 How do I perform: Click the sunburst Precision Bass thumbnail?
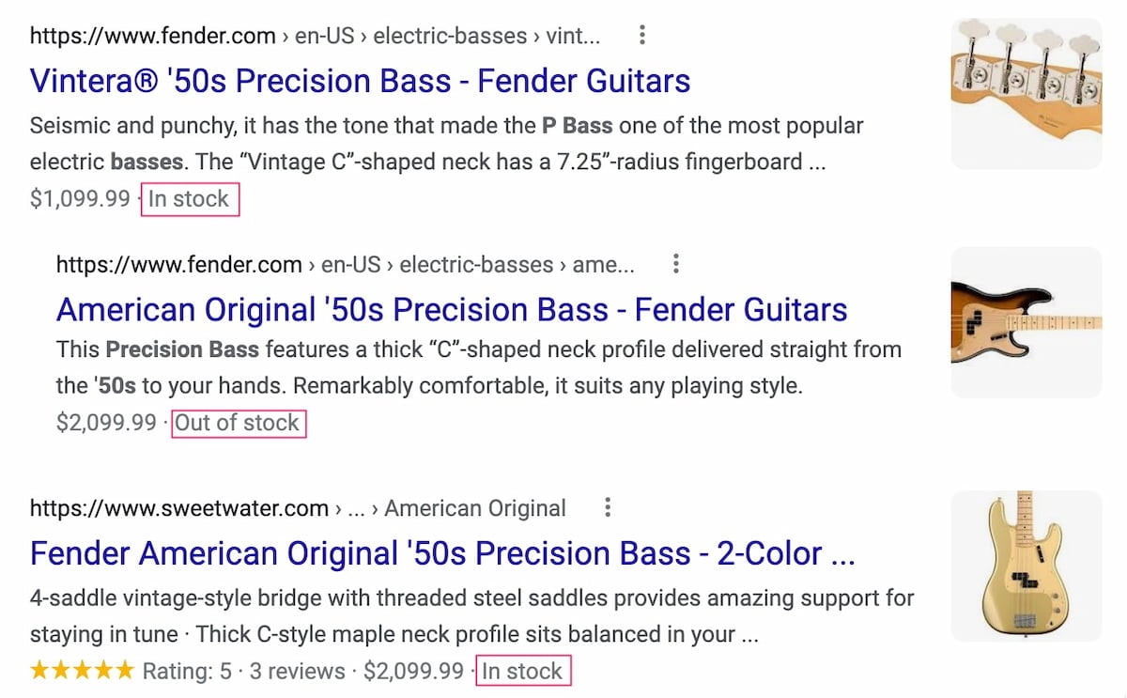coord(1027,322)
